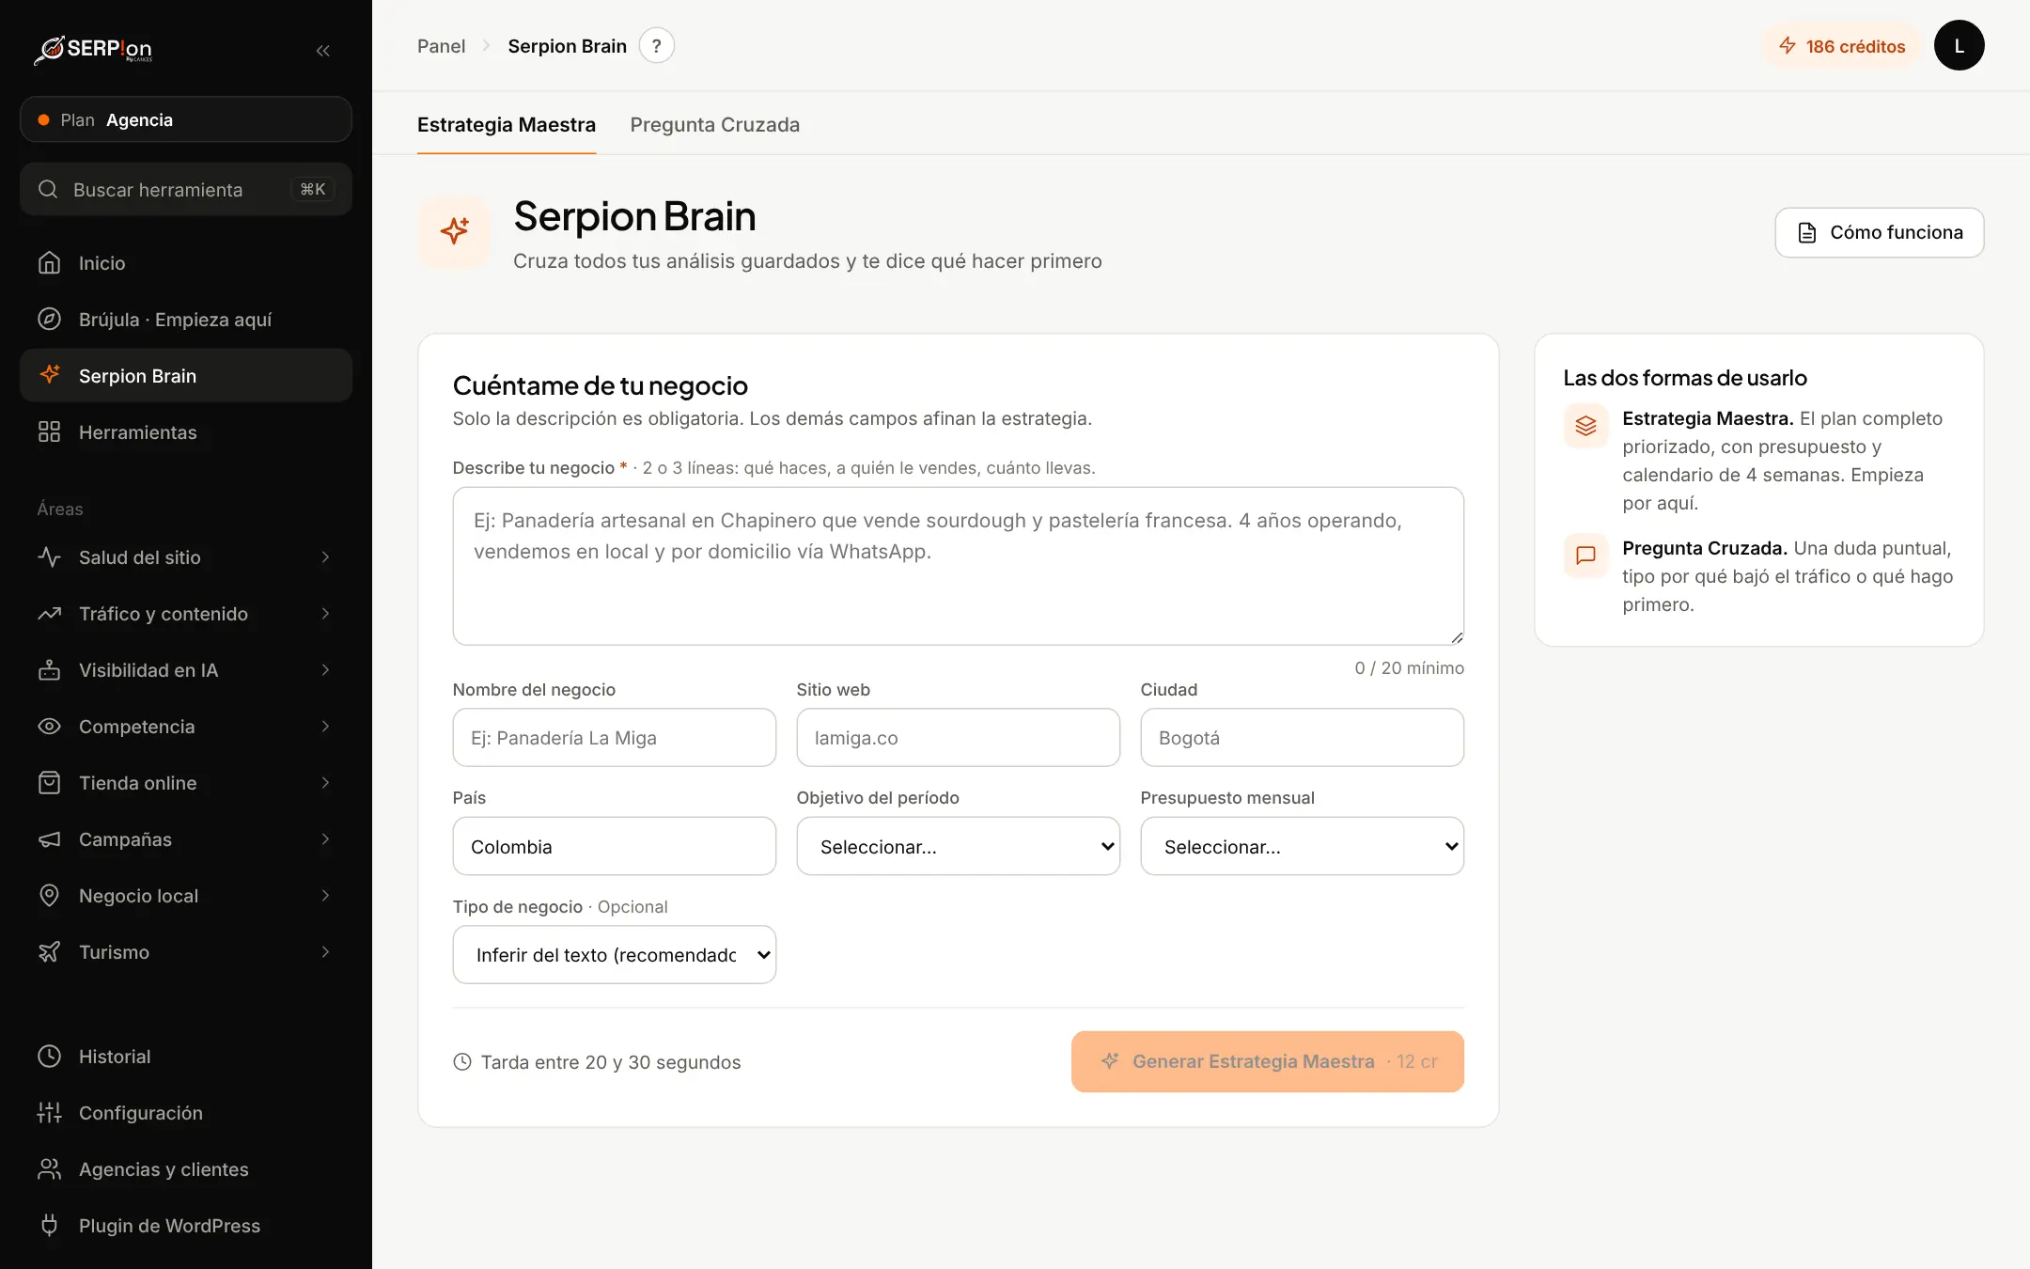Expand the Tráfico y contenido chevron
Viewport: 2030px width, 1269px height.
click(325, 613)
